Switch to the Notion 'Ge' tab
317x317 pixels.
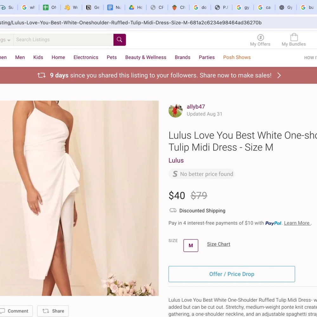tap(93, 8)
